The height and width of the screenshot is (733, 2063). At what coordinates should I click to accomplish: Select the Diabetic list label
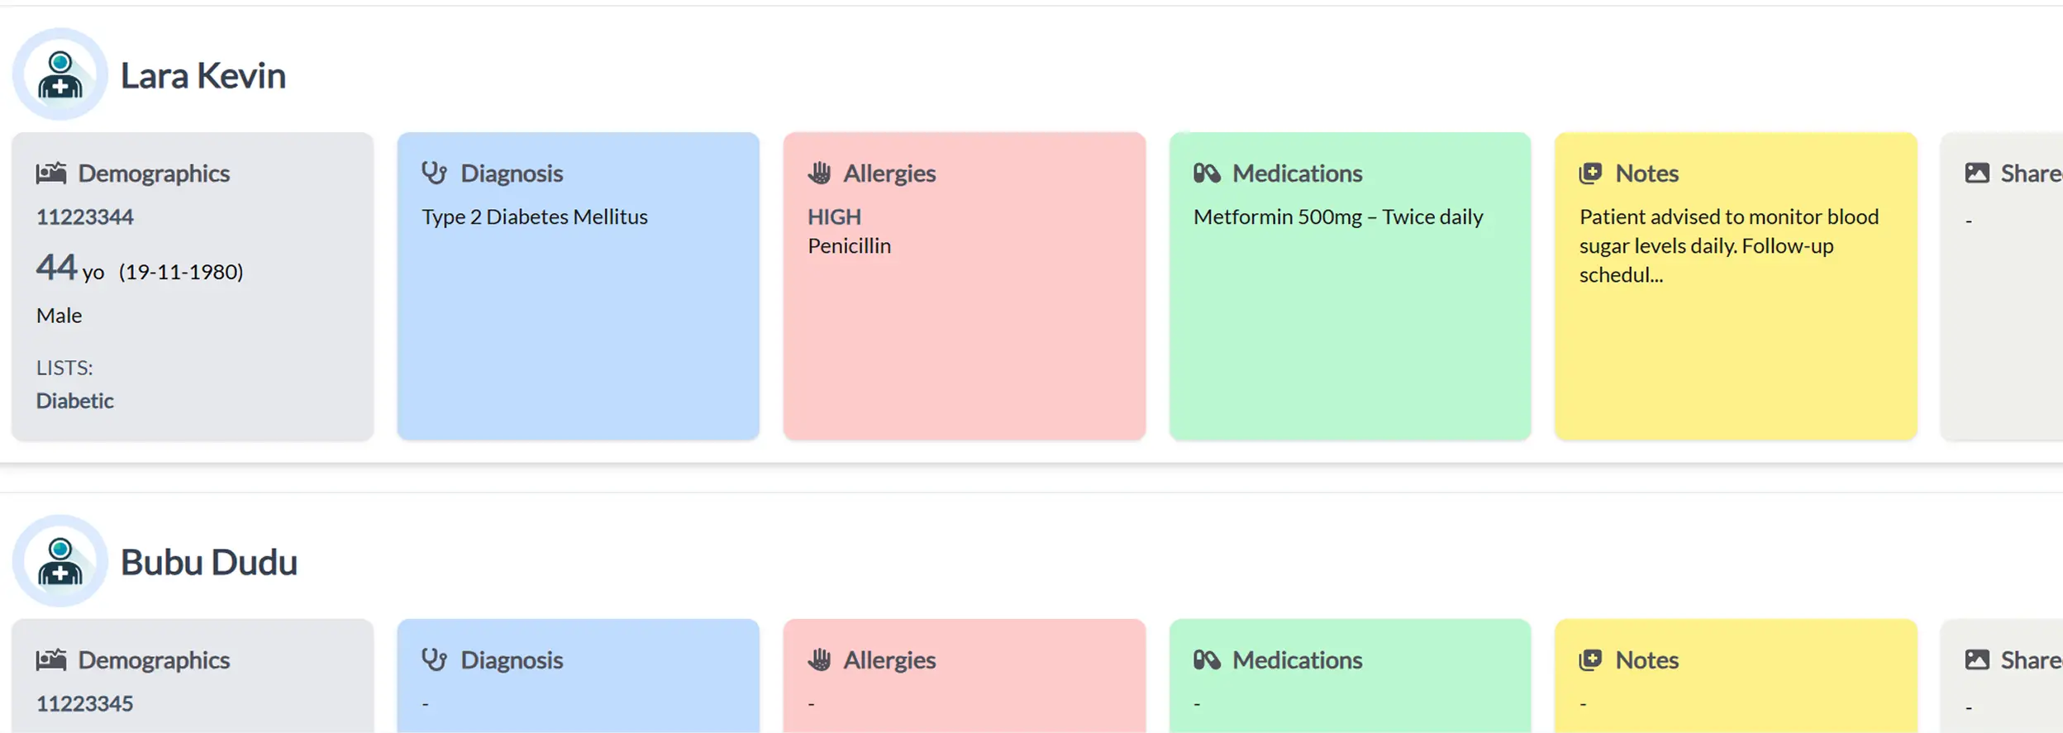(75, 401)
